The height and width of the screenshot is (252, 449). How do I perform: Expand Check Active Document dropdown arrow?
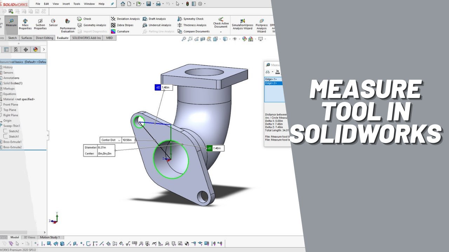click(221, 32)
